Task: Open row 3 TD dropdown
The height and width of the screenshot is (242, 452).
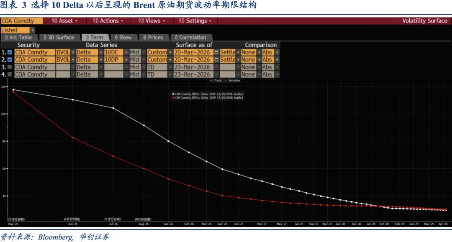Action: (x=170, y=67)
